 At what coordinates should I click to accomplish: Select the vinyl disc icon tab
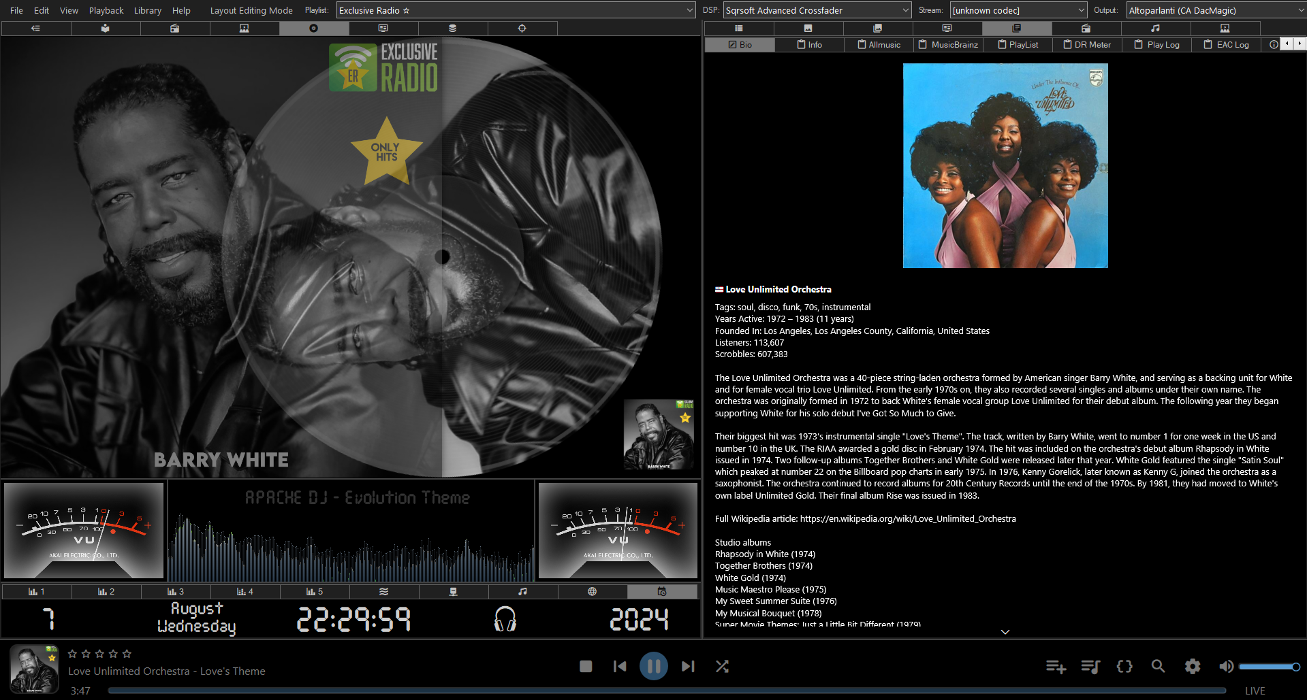pos(313,29)
